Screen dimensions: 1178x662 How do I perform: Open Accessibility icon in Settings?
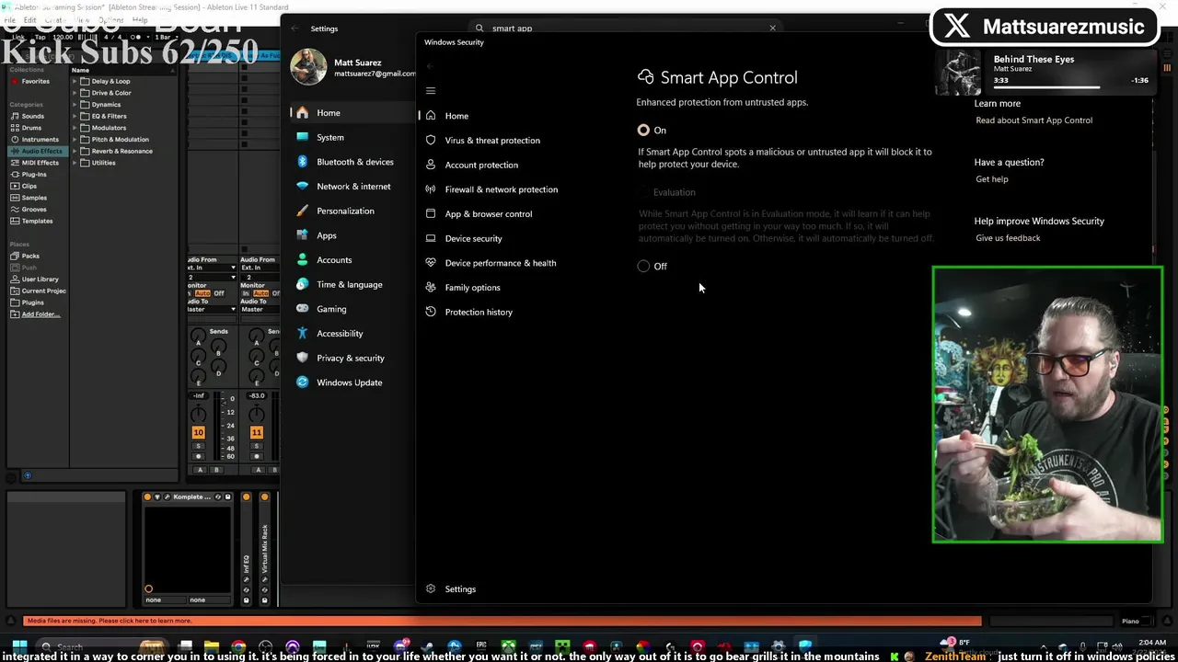point(303,333)
